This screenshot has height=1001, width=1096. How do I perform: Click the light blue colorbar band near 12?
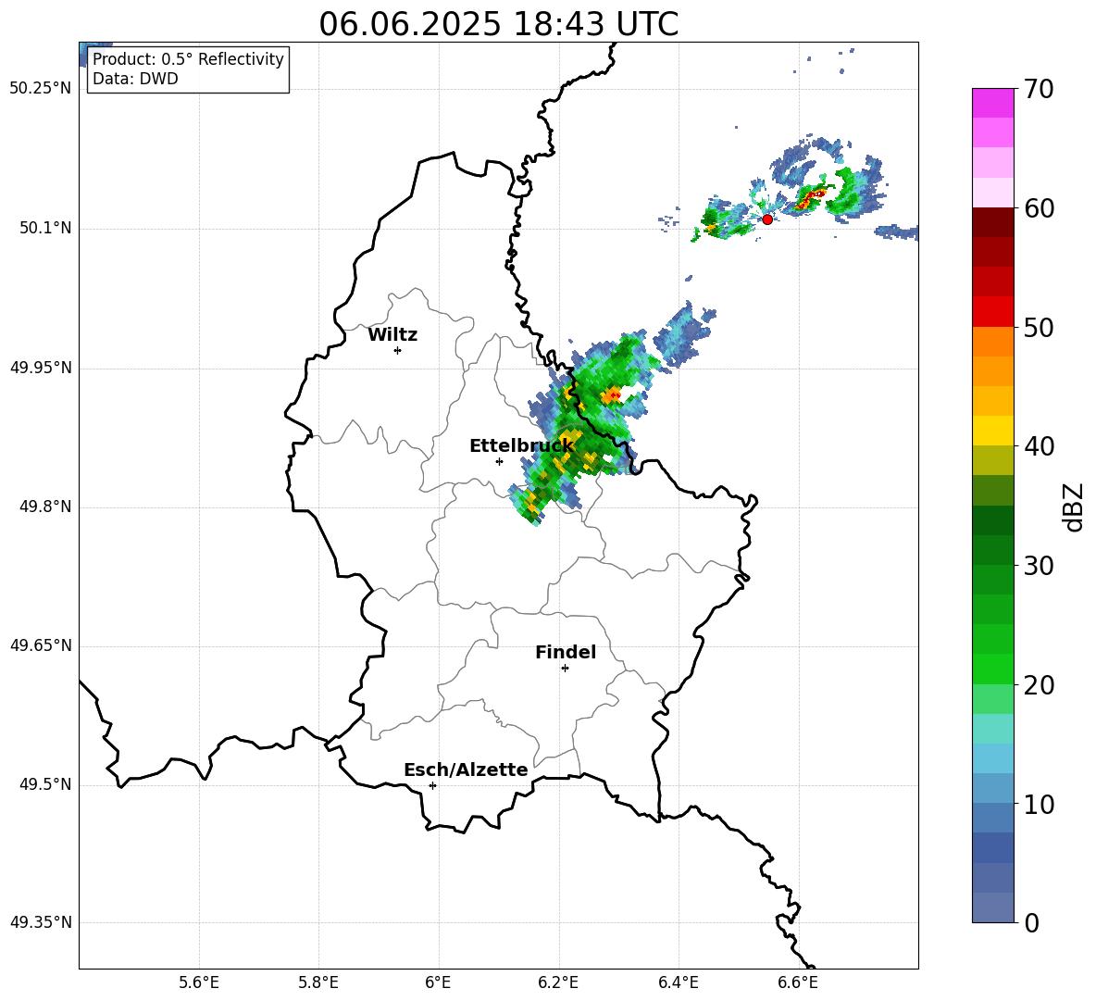[x=993, y=758]
